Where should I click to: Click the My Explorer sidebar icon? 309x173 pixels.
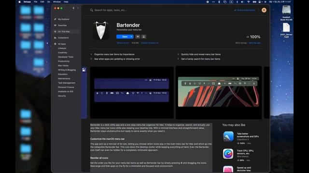click(55, 19)
